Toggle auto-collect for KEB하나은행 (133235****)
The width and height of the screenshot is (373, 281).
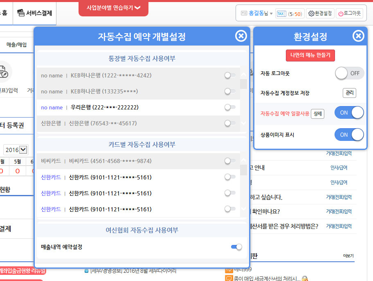[x=229, y=91]
